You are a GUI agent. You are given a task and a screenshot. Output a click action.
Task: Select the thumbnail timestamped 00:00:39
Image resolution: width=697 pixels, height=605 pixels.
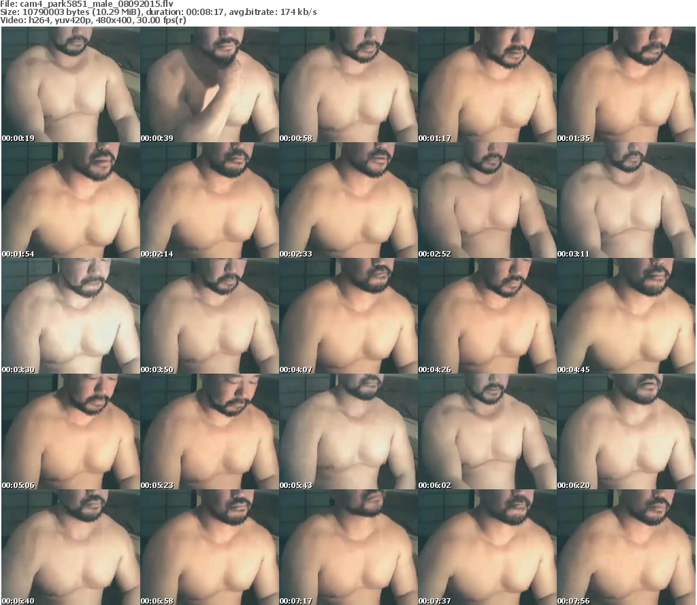[210, 84]
